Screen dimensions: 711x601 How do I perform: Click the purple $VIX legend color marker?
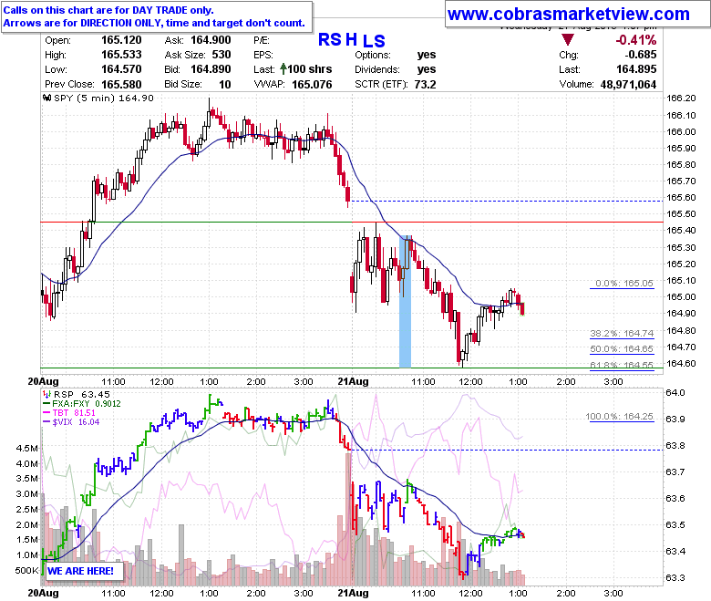tap(46, 422)
